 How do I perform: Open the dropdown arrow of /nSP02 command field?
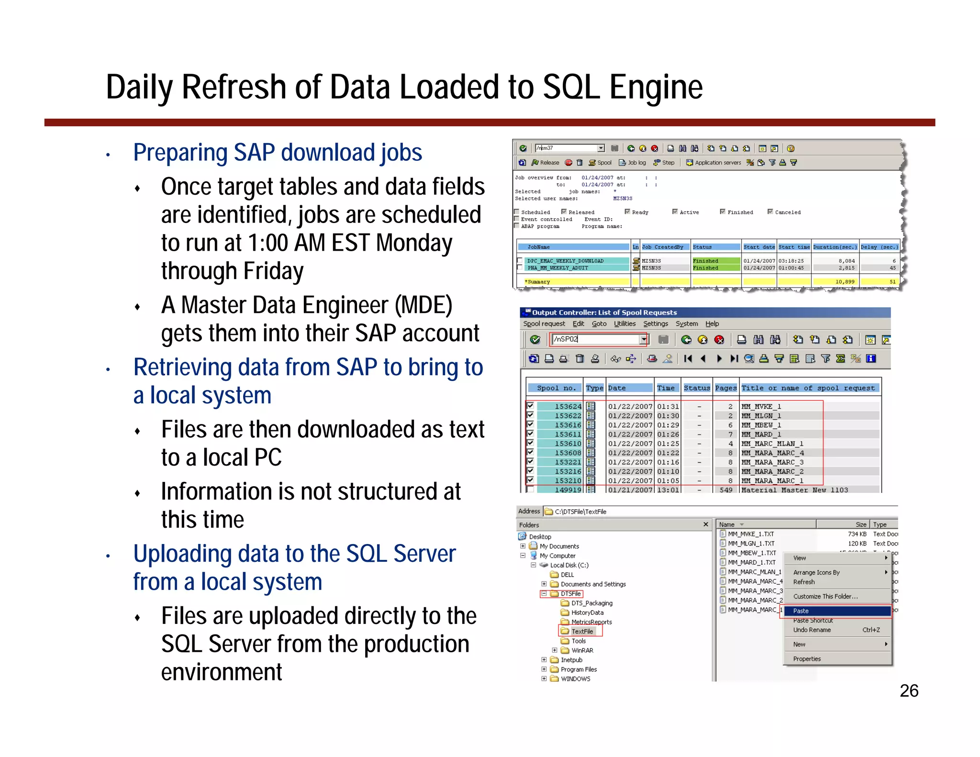click(644, 339)
